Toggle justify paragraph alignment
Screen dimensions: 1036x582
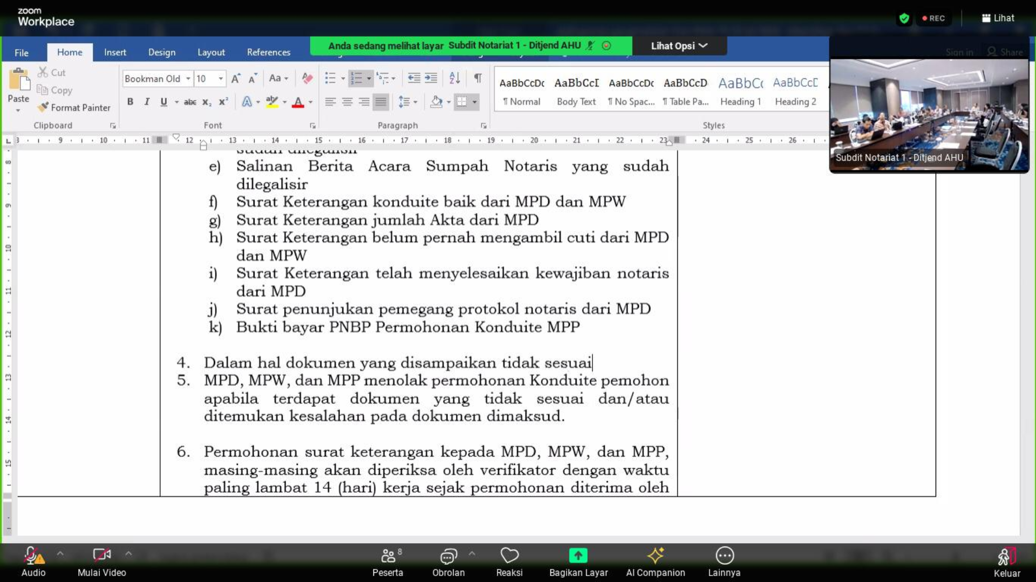pyautogui.click(x=381, y=102)
